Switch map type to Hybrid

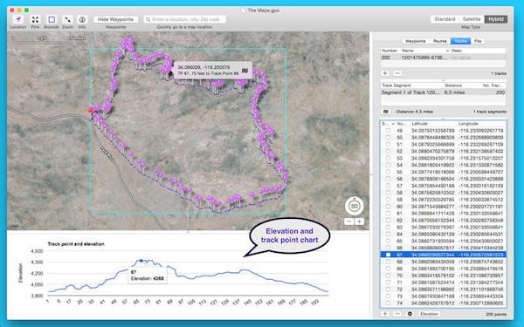pos(496,19)
